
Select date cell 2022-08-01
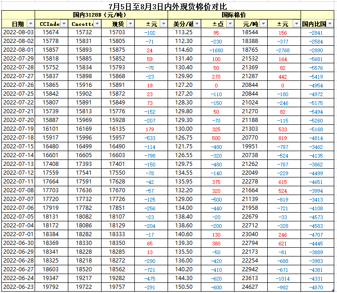(18, 50)
